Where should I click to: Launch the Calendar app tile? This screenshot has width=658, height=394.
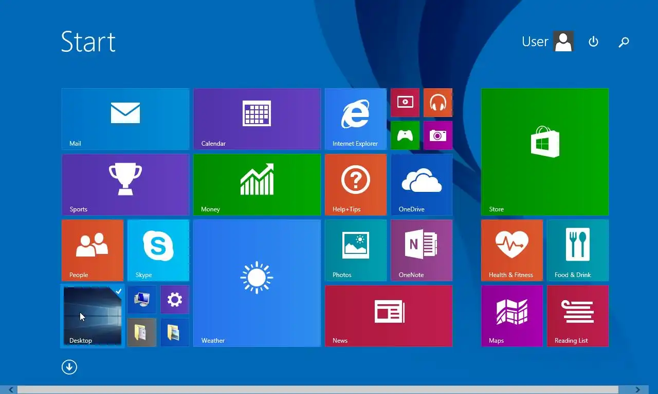click(x=257, y=119)
